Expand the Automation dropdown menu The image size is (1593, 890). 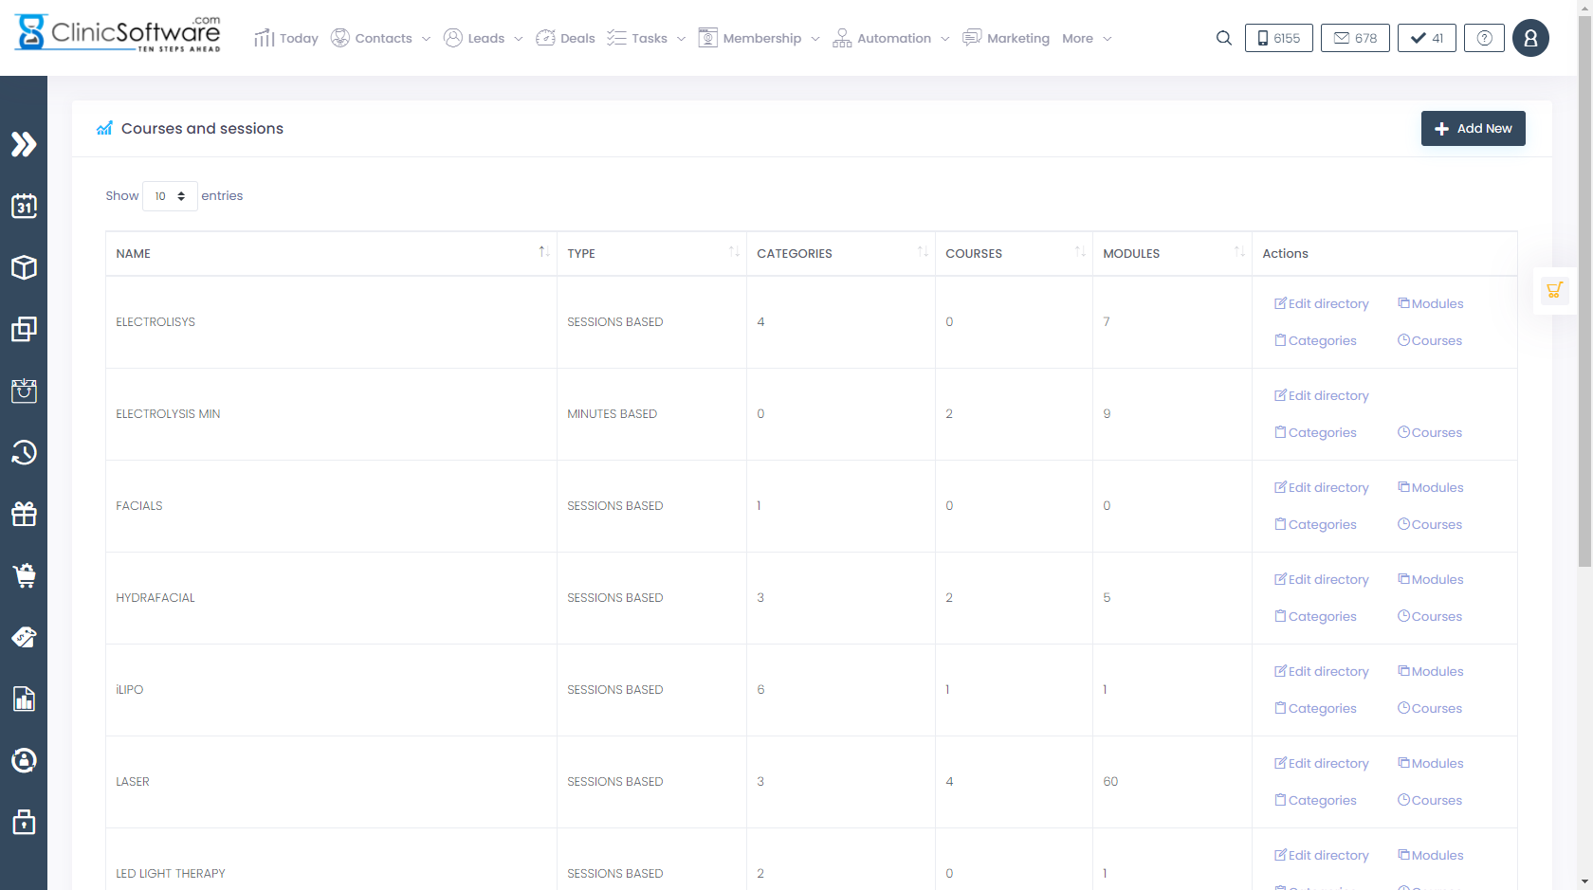(x=891, y=38)
